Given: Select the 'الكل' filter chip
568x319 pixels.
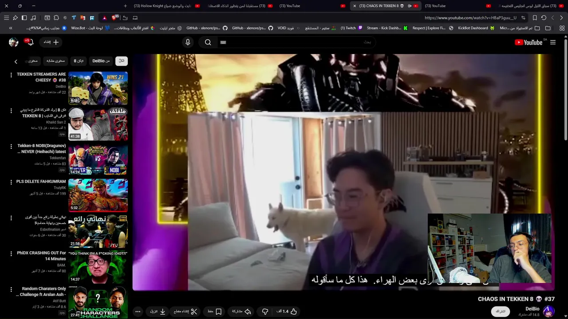Looking at the screenshot, I should coord(122,61).
